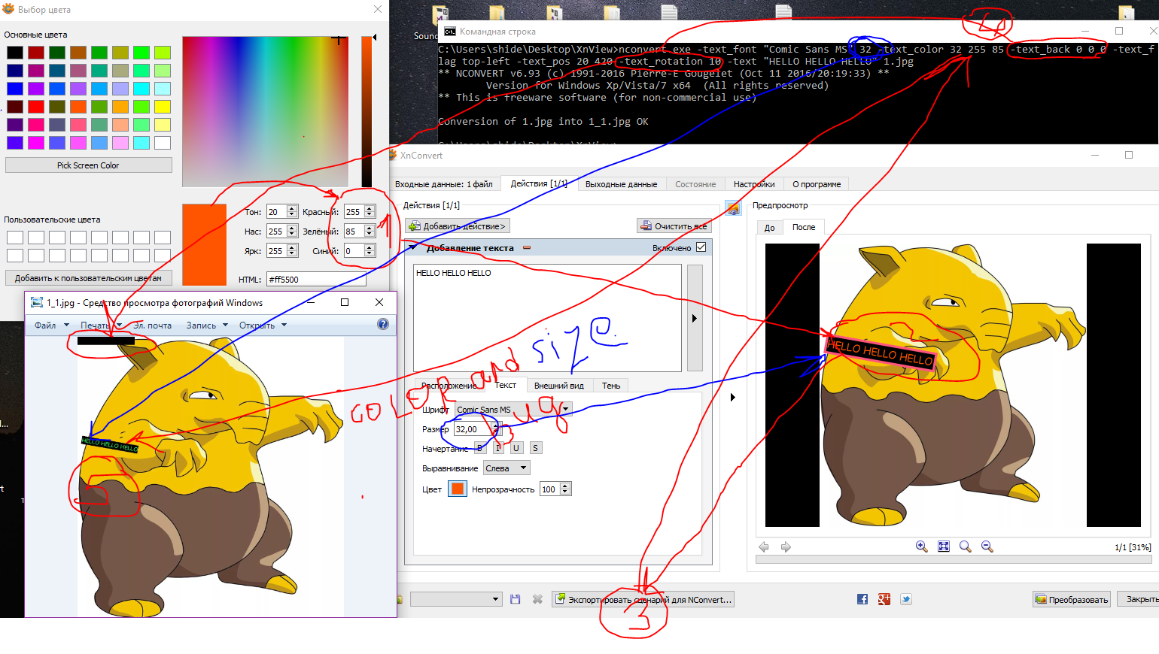Open the О программе tab
Image resolution: width=1159 pixels, height=654 pixels.
pos(817,184)
